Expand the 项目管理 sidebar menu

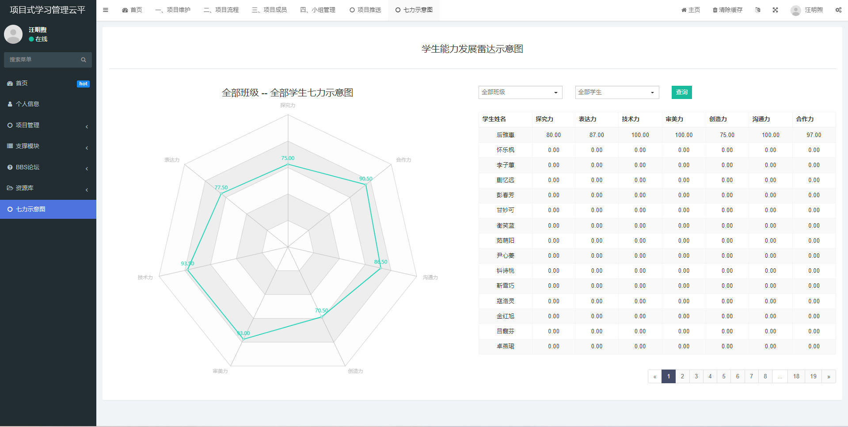pyautogui.click(x=48, y=126)
